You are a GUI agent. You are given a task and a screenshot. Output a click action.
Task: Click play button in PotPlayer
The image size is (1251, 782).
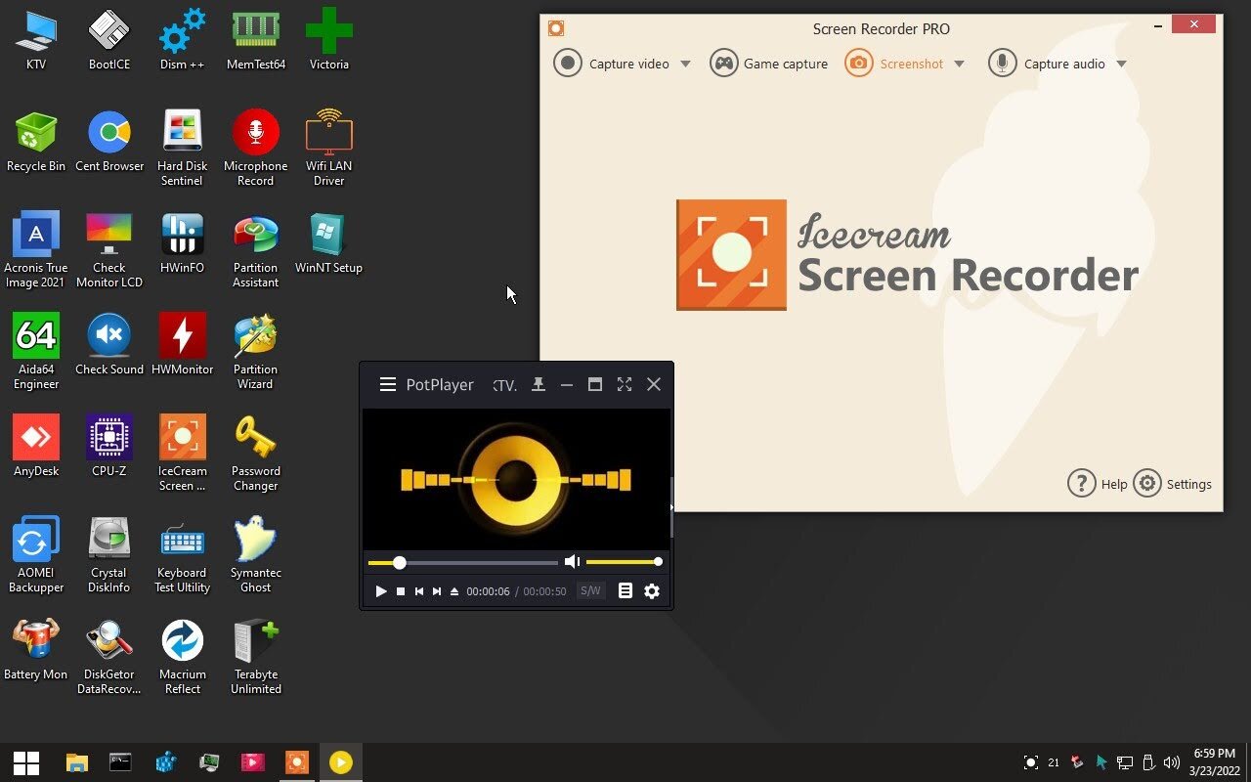click(x=381, y=591)
